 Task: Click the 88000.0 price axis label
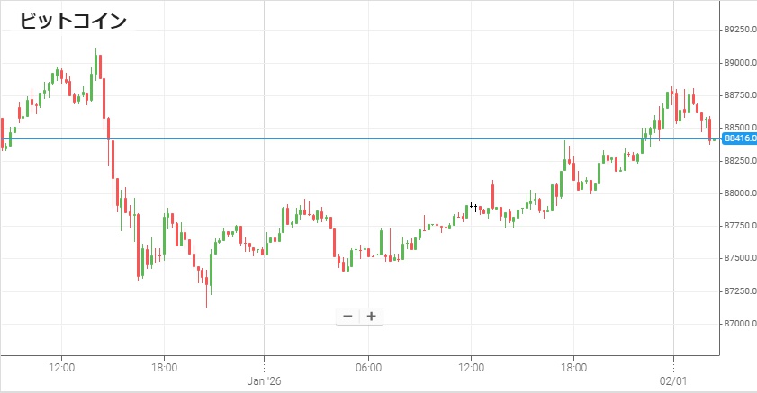pos(739,193)
